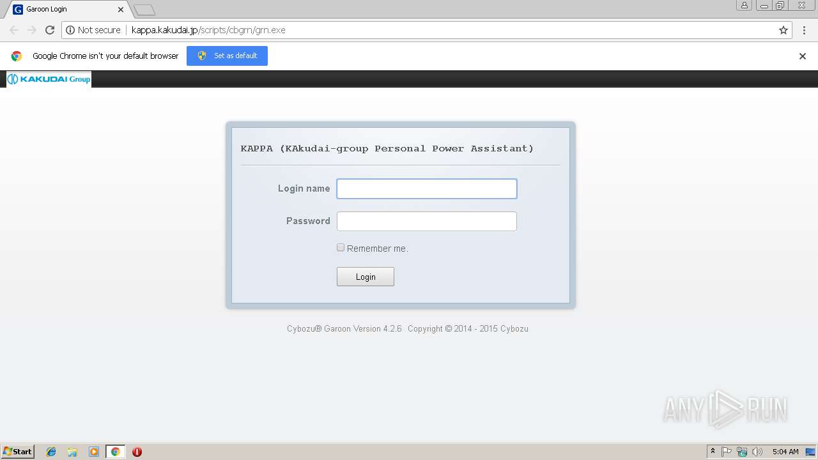Tick the Remember me checkbox

pos(341,247)
